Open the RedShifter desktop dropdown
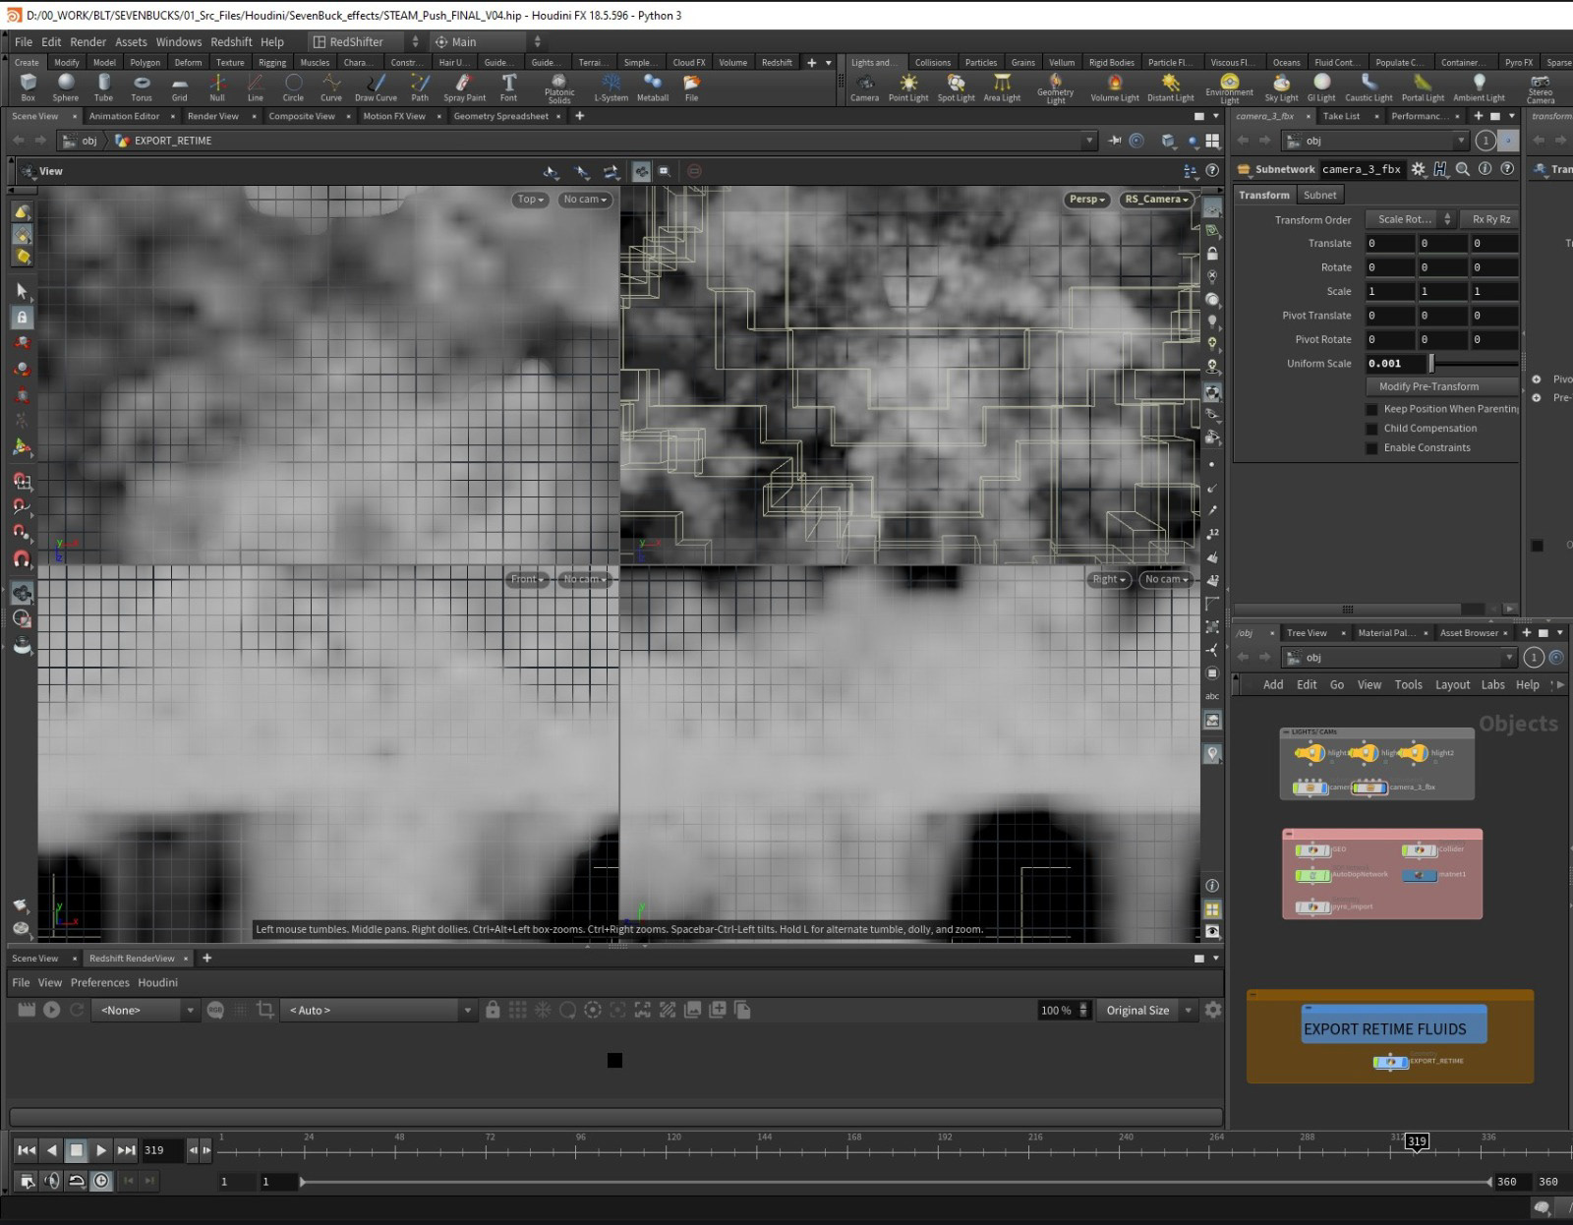 (x=366, y=42)
